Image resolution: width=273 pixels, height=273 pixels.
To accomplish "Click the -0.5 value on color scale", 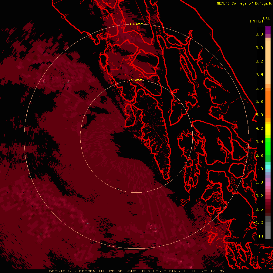I will (x=258, y=209).
